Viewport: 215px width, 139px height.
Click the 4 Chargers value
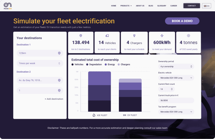[134, 42]
